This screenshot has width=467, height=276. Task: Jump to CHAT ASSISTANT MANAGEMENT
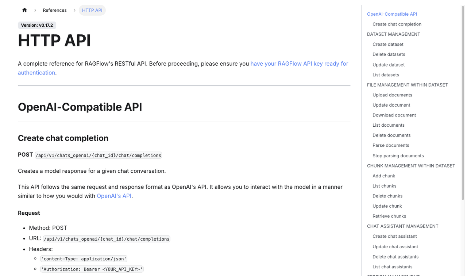pos(403,226)
